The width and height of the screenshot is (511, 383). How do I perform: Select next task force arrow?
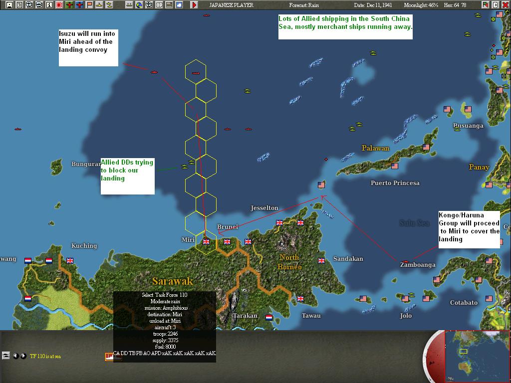pos(23,356)
